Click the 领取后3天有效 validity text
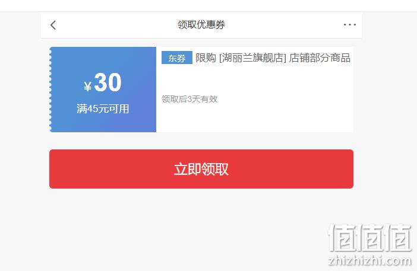The height and width of the screenshot is (271, 417). 189,99
